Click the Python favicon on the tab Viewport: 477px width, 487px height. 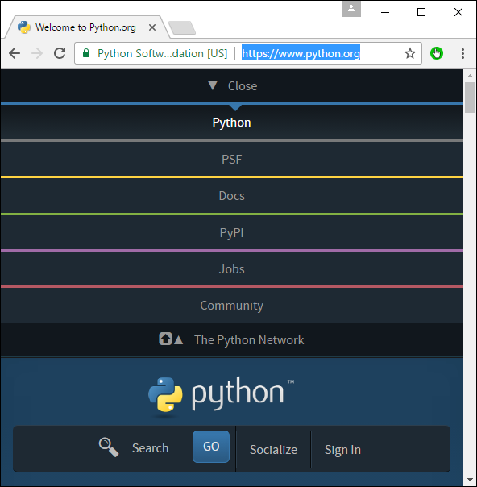click(24, 27)
